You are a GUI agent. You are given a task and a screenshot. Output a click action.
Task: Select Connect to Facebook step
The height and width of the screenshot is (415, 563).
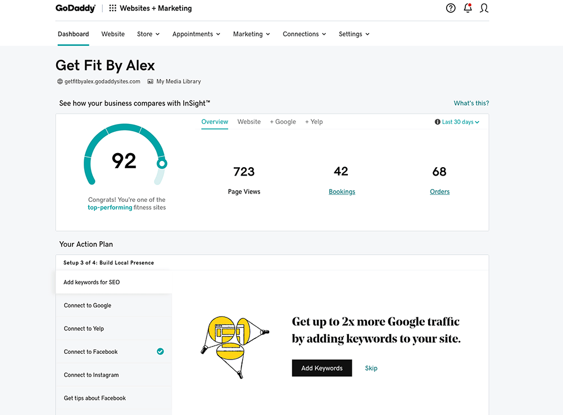(x=114, y=352)
